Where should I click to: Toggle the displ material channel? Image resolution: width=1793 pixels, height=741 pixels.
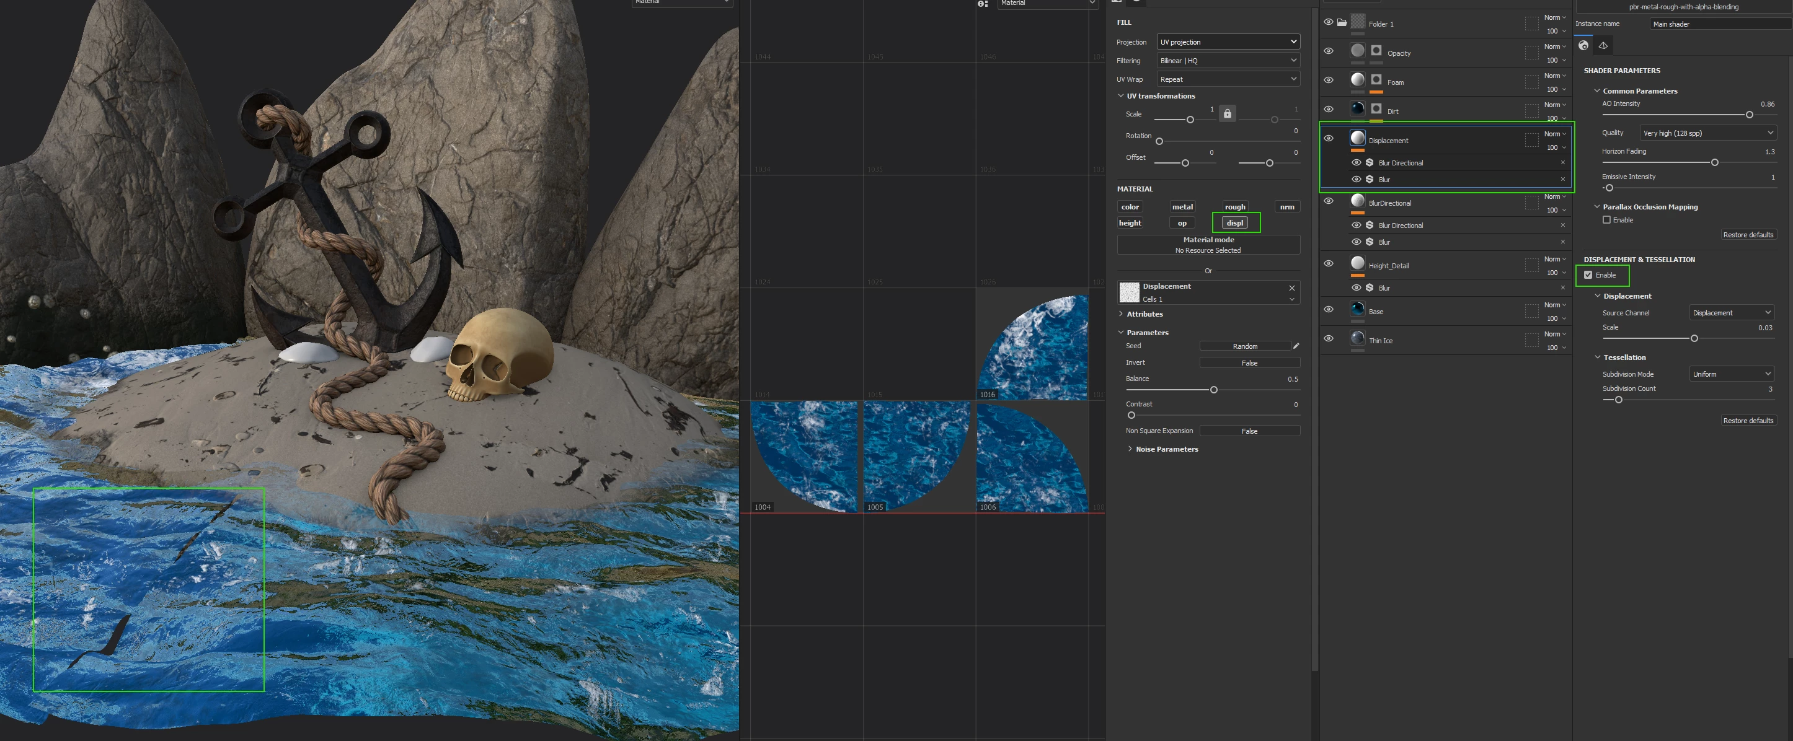point(1235,222)
